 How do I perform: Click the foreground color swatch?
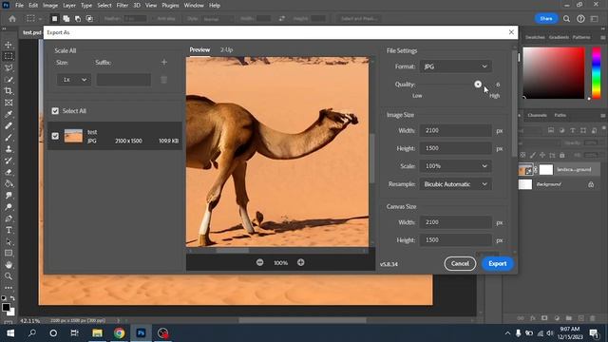[x=6, y=307]
